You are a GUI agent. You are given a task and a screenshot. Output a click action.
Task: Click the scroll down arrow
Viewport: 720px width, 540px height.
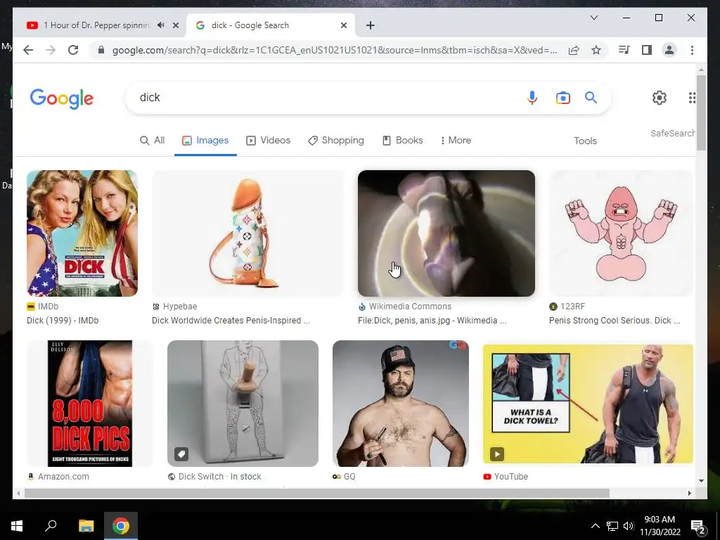point(701,481)
